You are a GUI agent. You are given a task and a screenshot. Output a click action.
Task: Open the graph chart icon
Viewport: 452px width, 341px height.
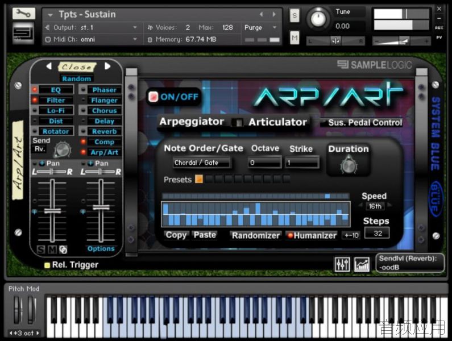point(362,264)
